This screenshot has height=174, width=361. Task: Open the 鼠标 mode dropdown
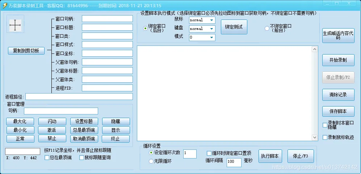[202, 20]
